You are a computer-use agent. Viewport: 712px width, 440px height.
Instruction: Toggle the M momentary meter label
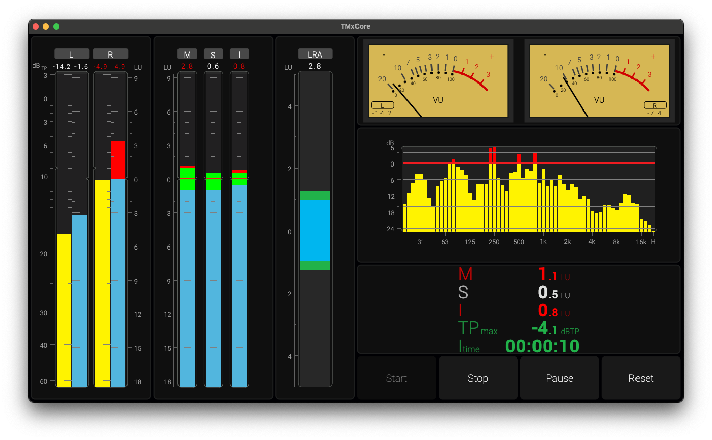click(x=187, y=54)
